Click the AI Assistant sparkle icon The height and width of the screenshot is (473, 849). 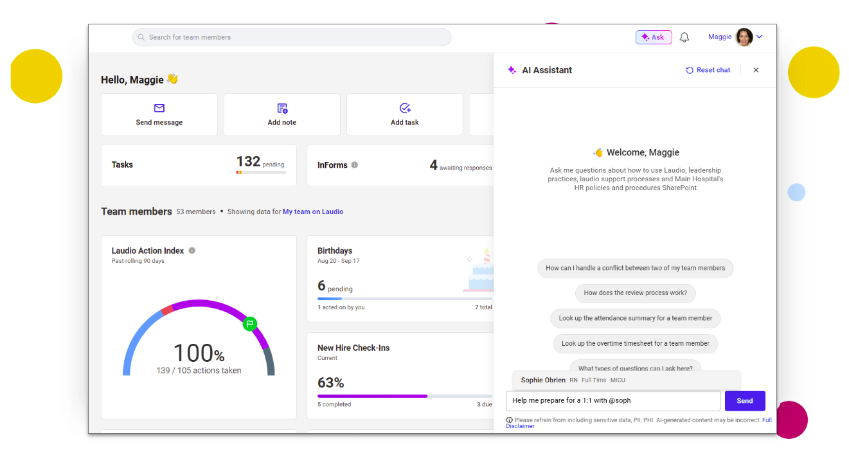pos(512,70)
